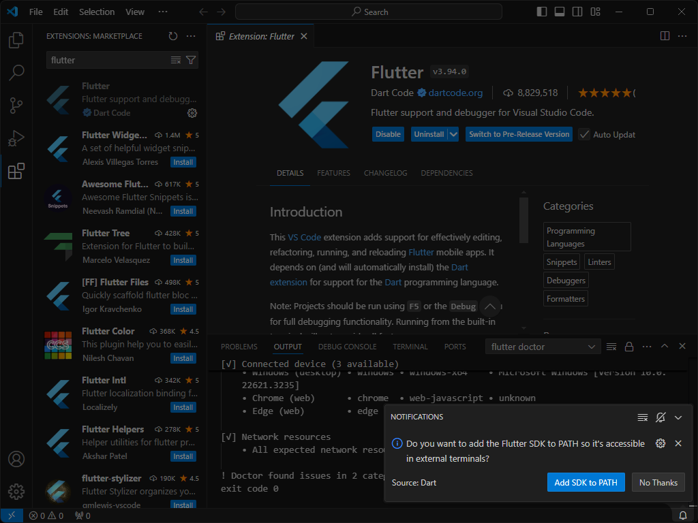Go back navigation arrow
The width and height of the screenshot is (698, 523).
(x=203, y=12)
